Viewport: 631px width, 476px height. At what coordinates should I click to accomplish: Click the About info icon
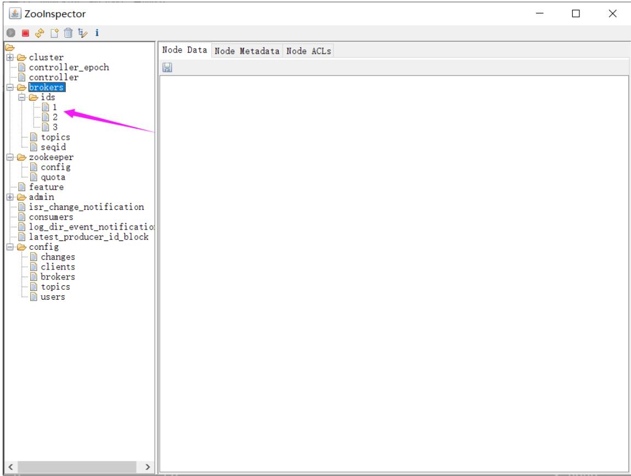(97, 33)
